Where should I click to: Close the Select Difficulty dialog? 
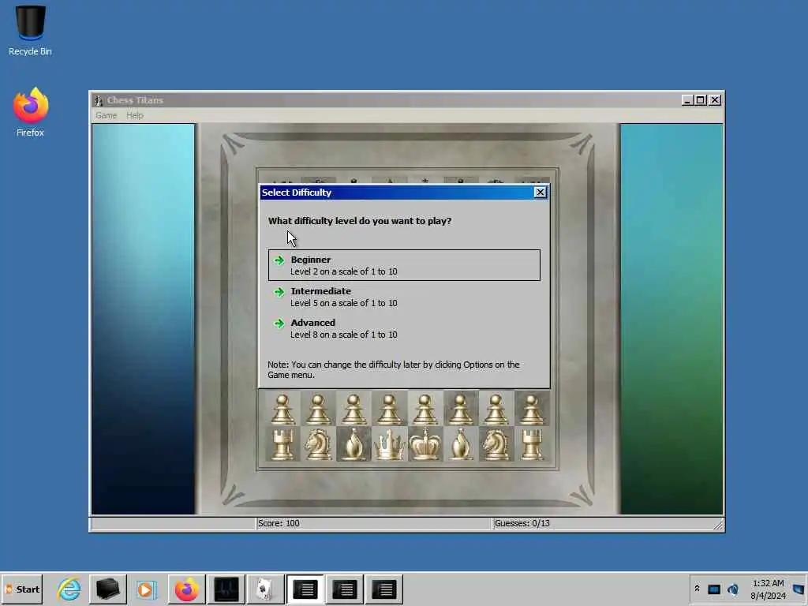click(540, 193)
